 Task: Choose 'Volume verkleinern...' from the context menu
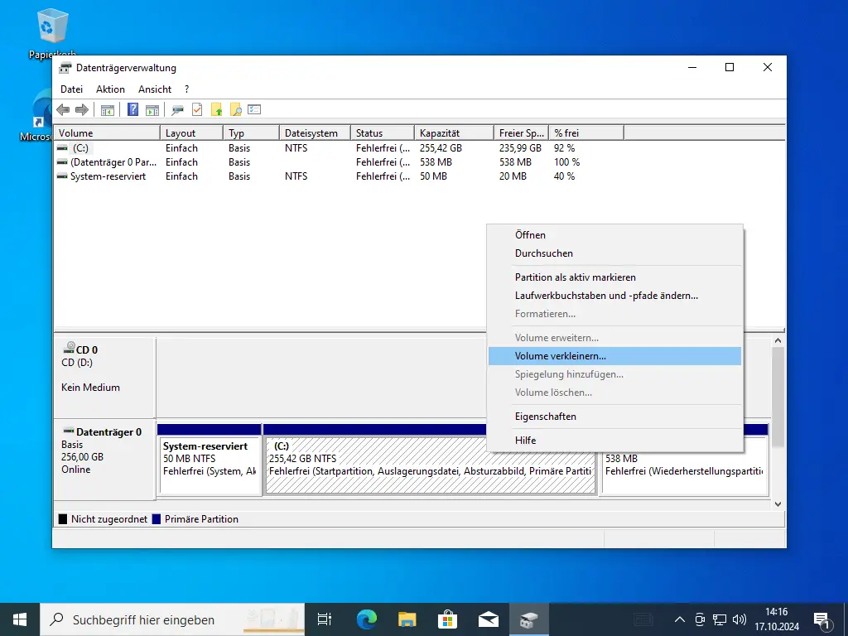pyautogui.click(x=561, y=356)
